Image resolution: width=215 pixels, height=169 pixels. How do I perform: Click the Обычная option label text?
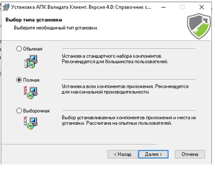32,49
